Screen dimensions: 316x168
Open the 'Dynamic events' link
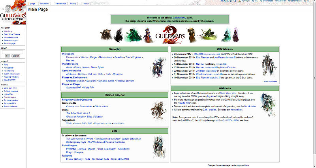(x=106, y=81)
